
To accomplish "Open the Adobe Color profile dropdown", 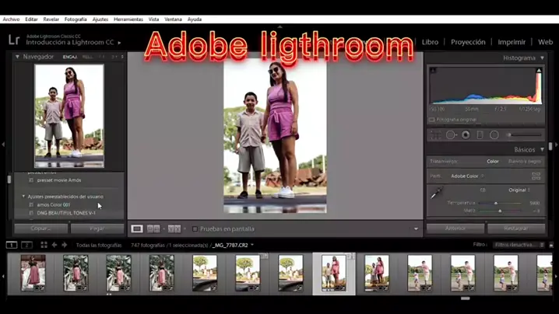I will [467, 176].
